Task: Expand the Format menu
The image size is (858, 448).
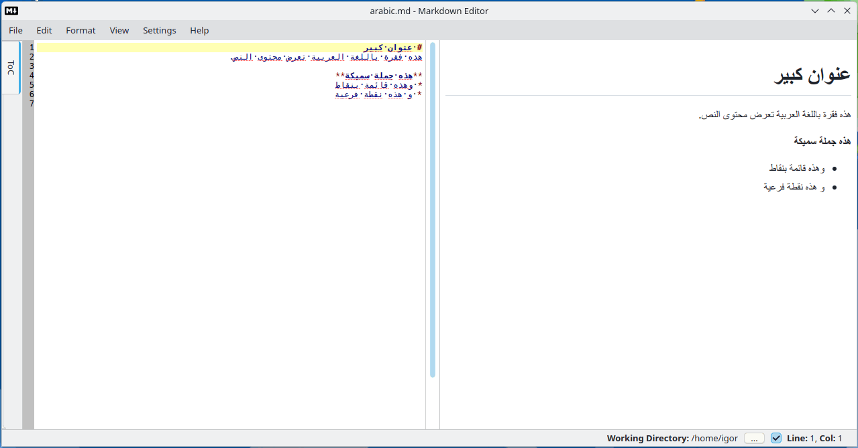Action: coord(81,30)
